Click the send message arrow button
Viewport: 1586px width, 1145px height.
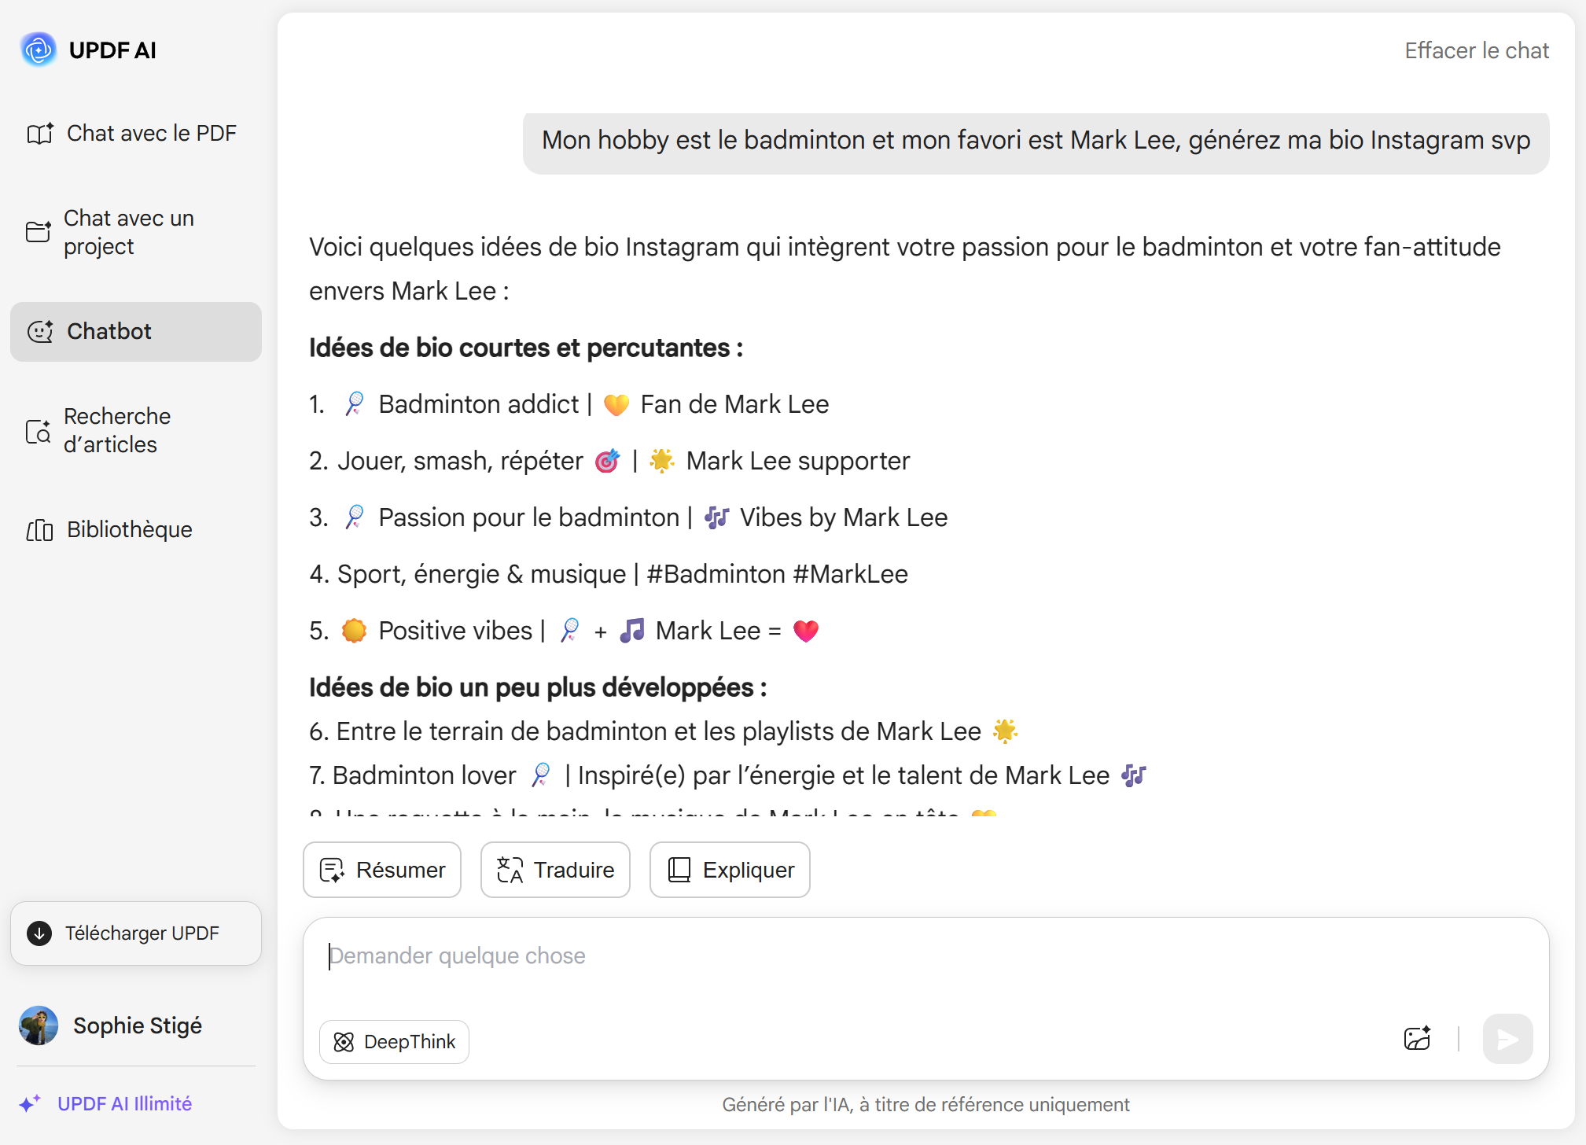pyautogui.click(x=1507, y=1039)
